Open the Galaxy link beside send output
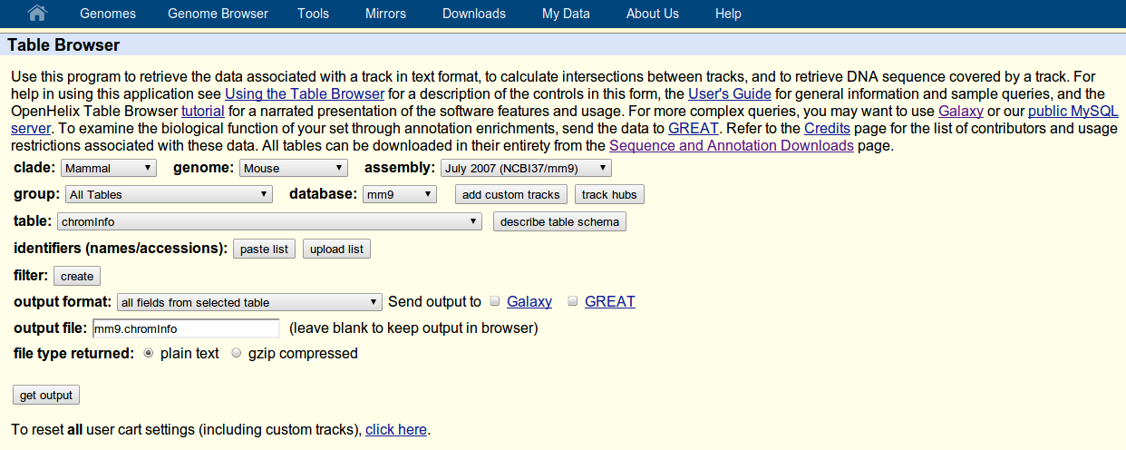1126x450 pixels. [x=529, y=301]
